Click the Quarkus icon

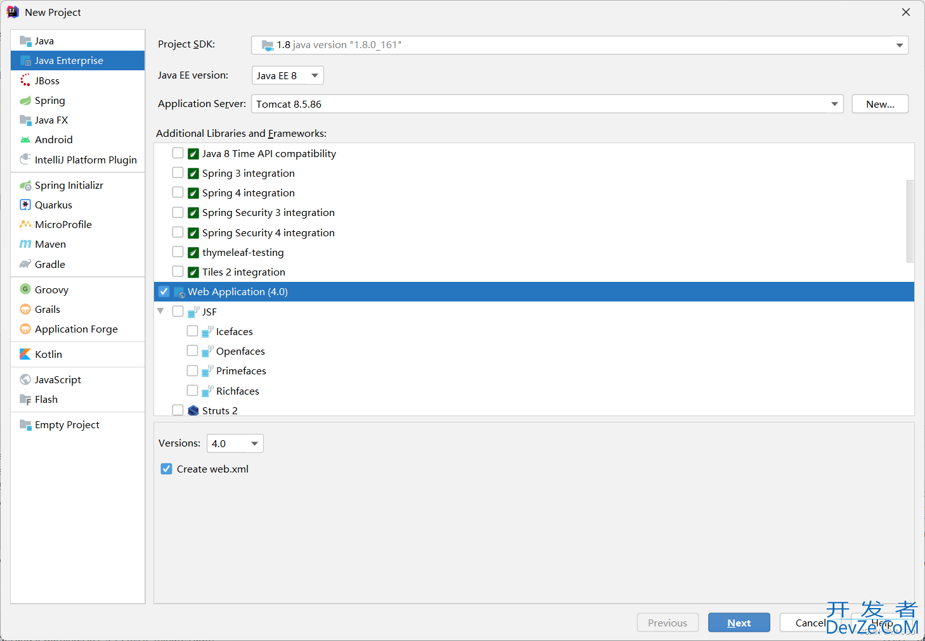[25, 205]
